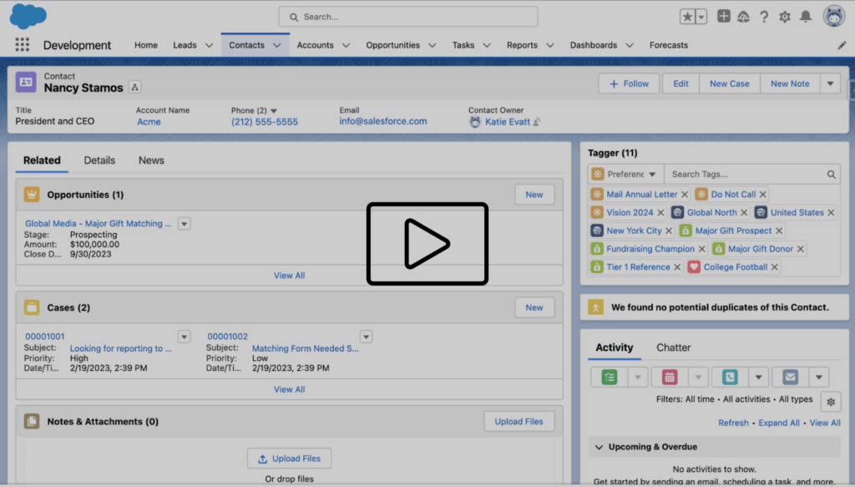Open the Phone (2) dropdown arrow
The width and height of the screenshot is (855, 487).
(x=274, y=111)
